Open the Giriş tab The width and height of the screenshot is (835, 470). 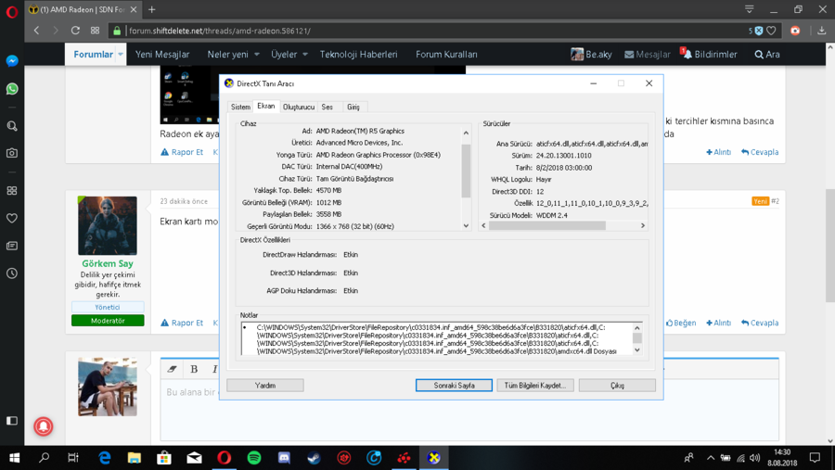(353, 107)
